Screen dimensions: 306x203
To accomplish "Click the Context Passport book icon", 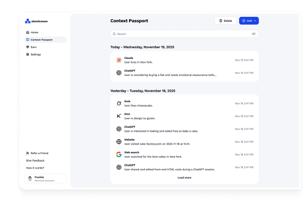I will pos(27,40).
